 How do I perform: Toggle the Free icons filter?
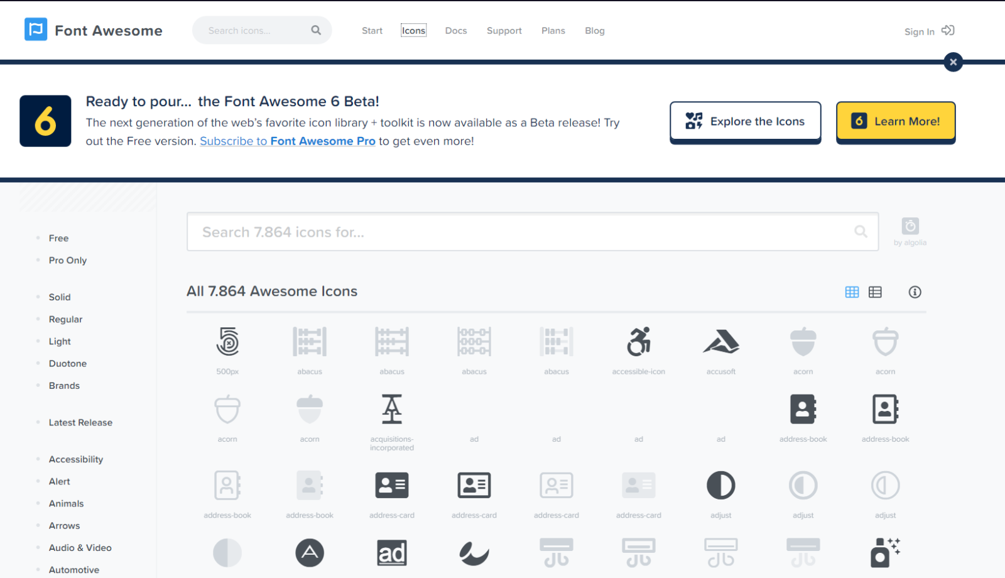[58, 238]
